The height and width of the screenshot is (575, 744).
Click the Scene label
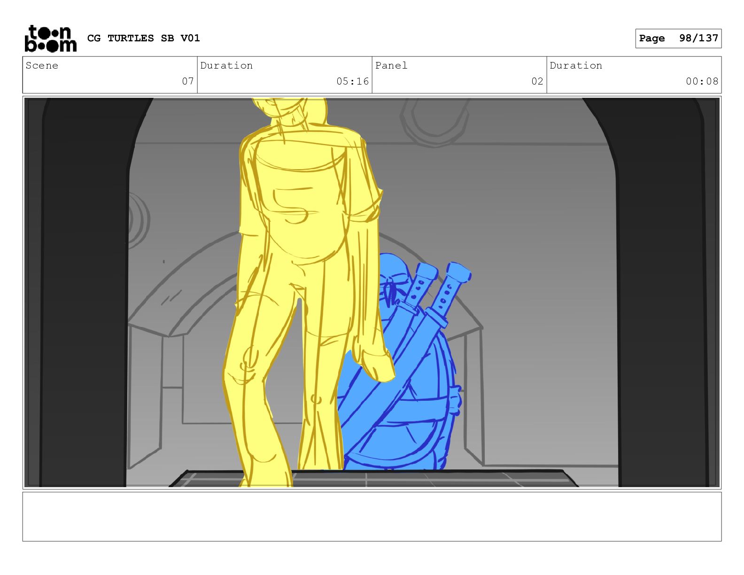click(x=42, y=66)
